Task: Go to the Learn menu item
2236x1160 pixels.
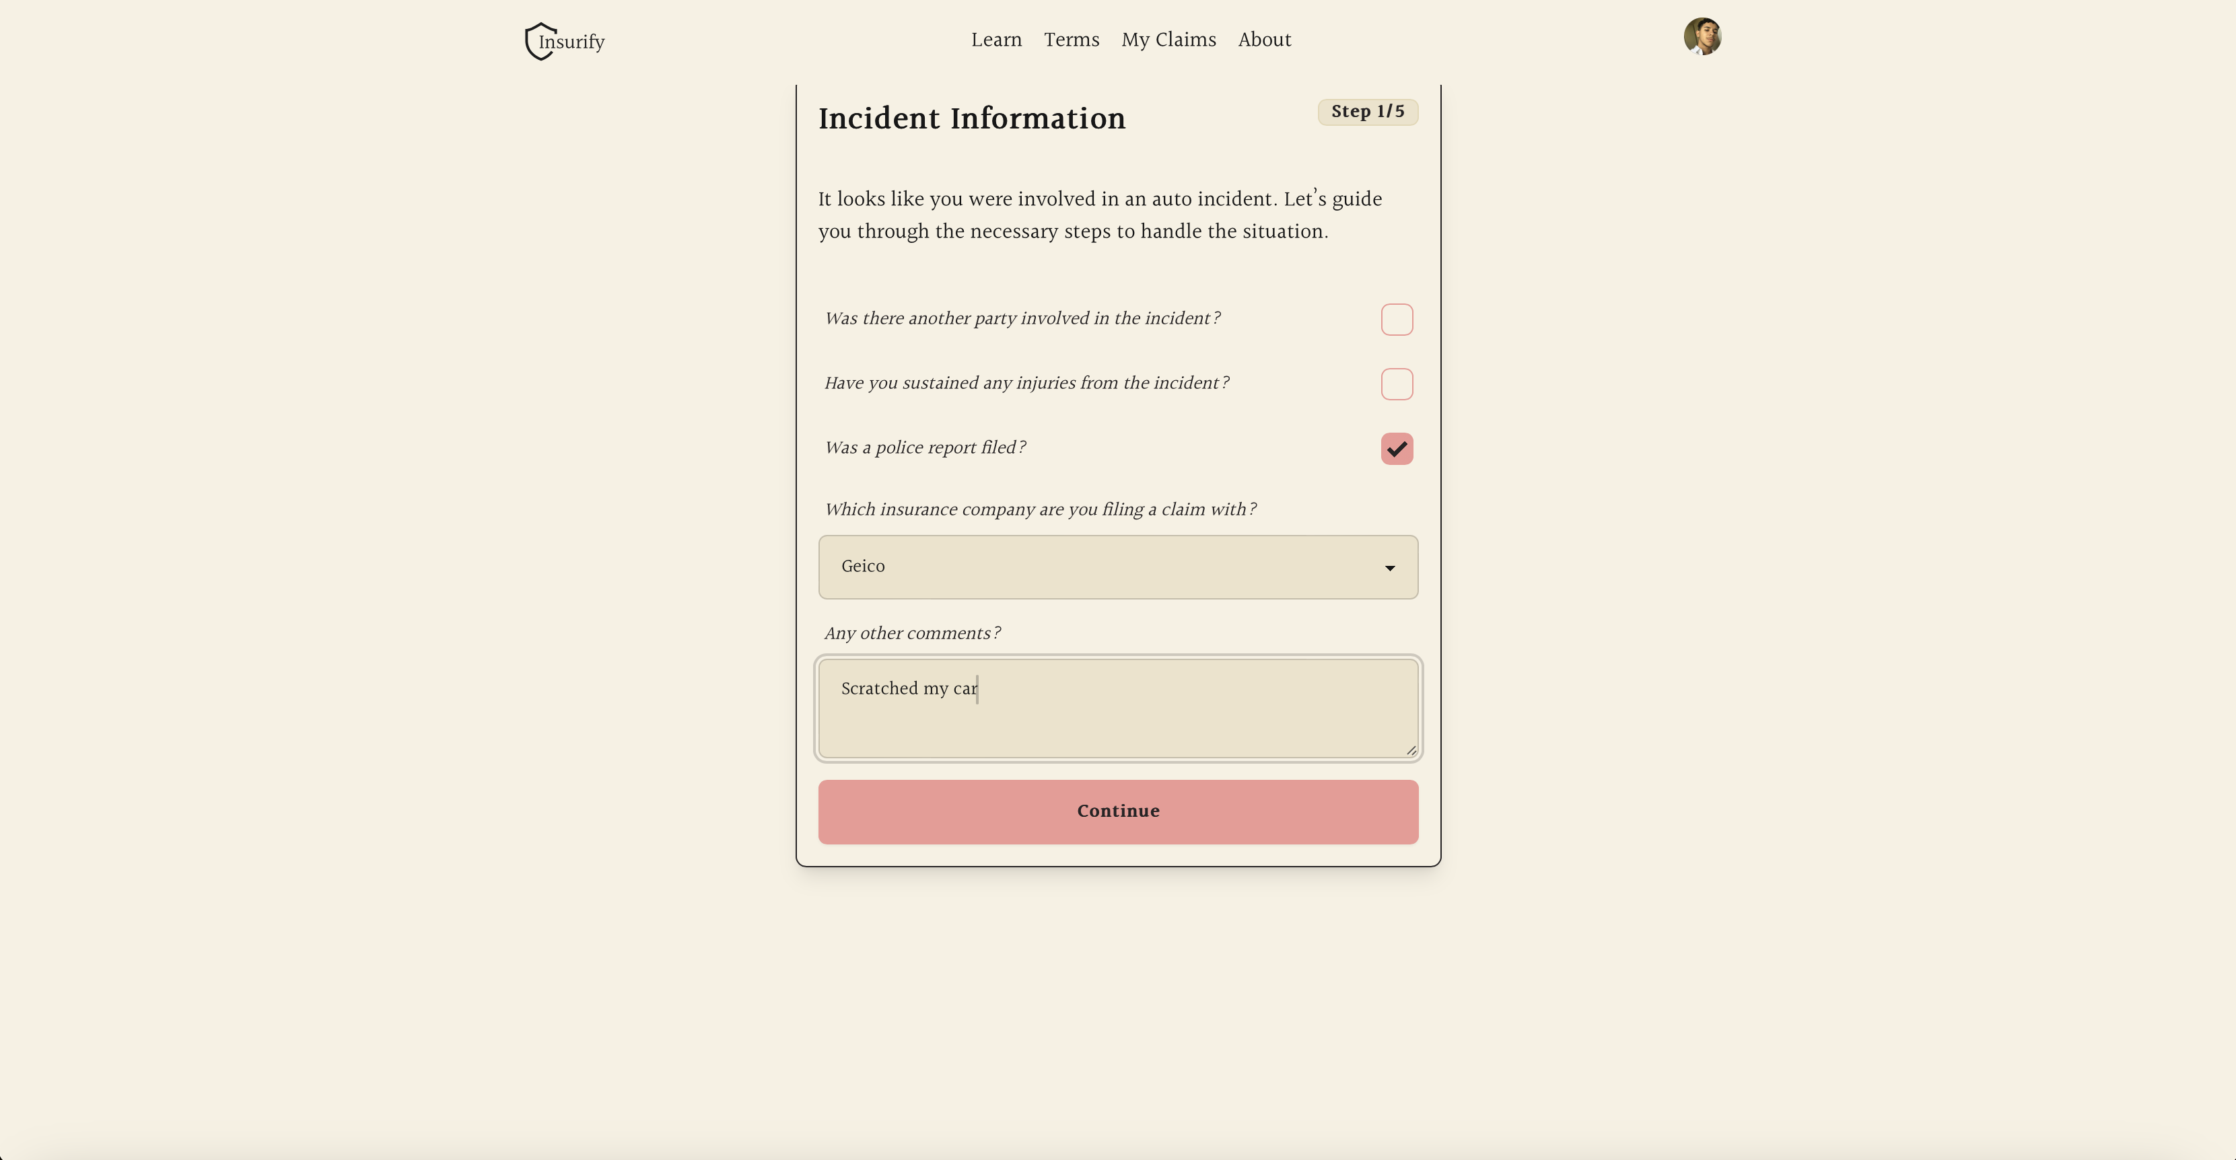Action: click(x=995, y=40)
